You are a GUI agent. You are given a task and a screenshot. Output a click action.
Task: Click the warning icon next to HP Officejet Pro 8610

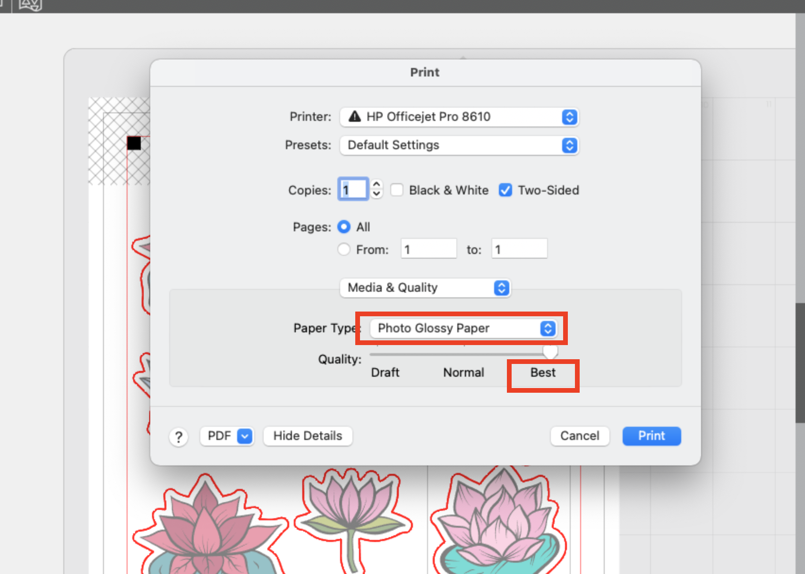tap(354, 117)
